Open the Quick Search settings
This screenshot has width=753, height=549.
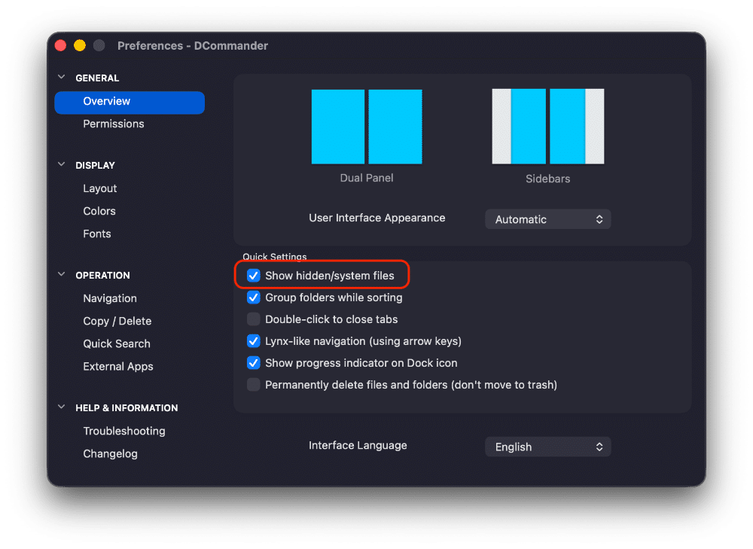click(x=117, y=343)
